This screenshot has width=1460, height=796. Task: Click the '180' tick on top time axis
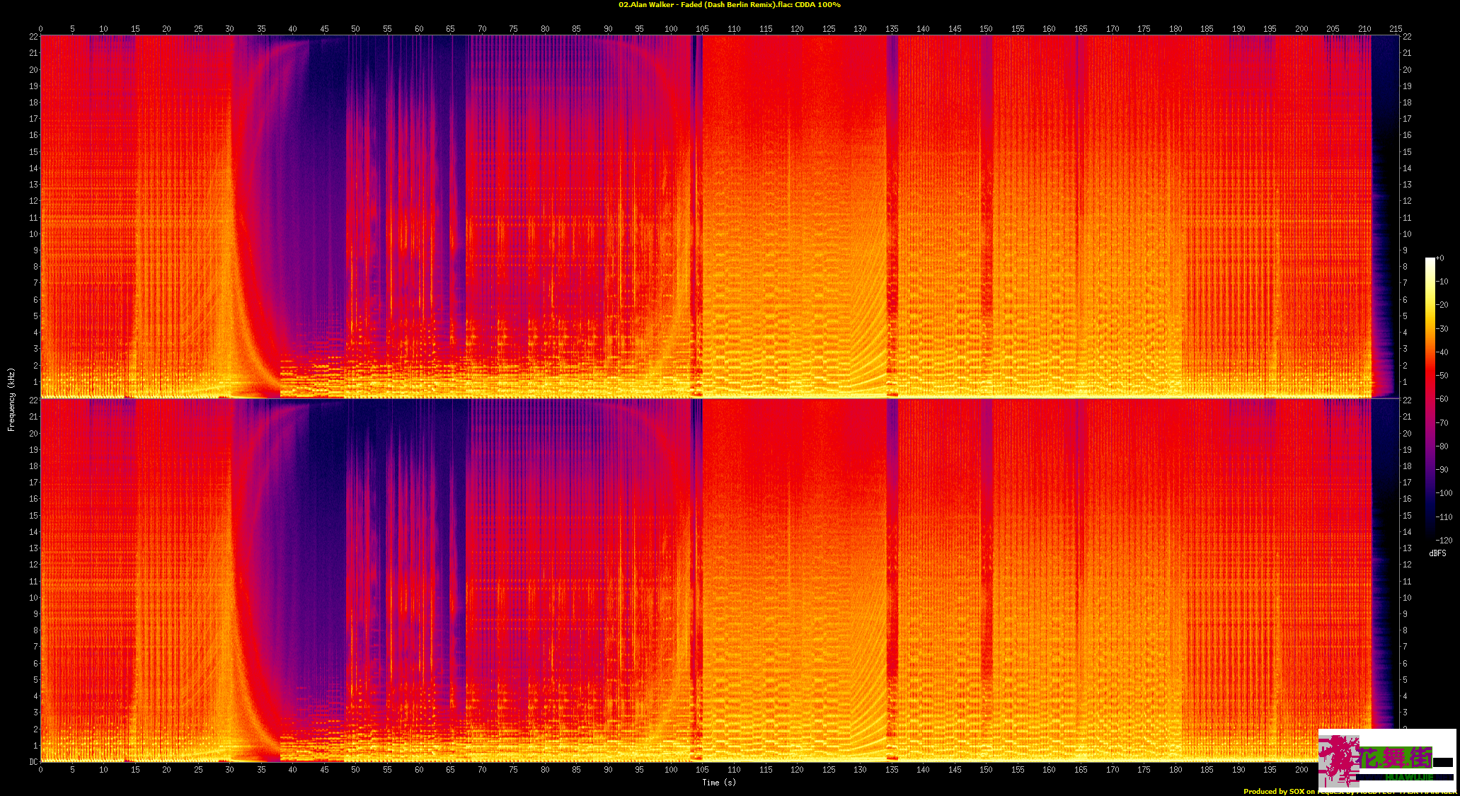pyautogui.click(x=1176, y=29)
